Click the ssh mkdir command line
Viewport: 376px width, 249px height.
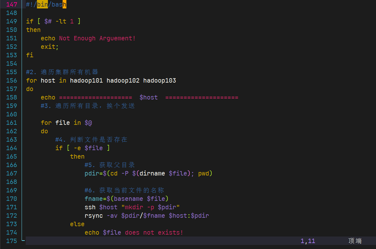point(132,207)
